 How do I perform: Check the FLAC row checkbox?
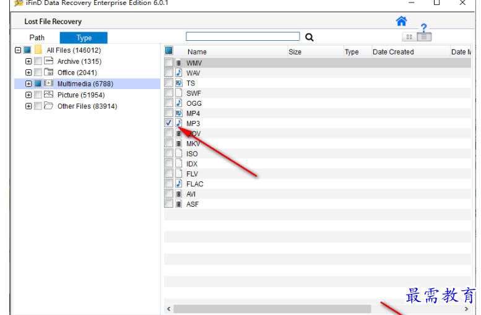(x=169, y=183)
